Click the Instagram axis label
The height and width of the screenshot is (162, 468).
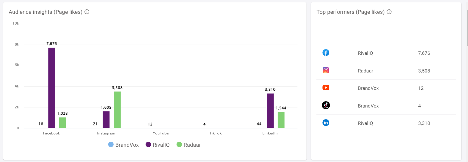pos(106,133)
